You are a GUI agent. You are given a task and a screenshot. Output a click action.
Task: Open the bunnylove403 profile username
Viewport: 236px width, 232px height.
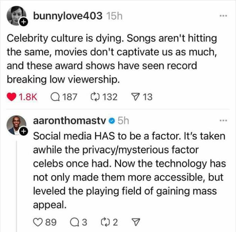pos(67,16)
